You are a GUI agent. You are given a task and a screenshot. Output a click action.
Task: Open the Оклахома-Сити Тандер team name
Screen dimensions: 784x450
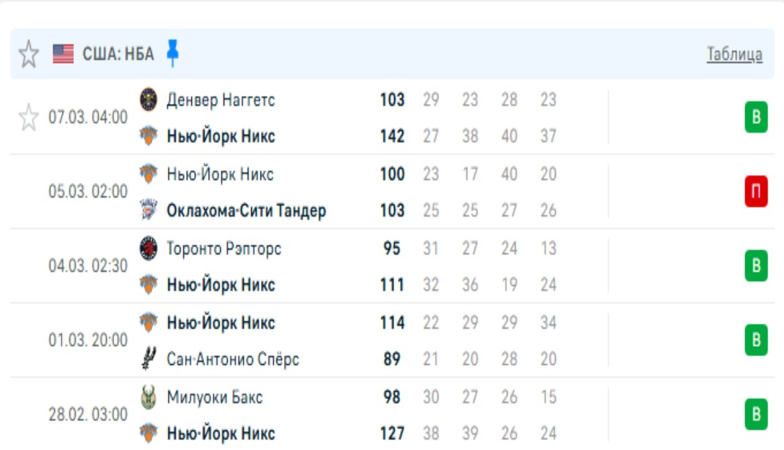click(x=246, y=211)
